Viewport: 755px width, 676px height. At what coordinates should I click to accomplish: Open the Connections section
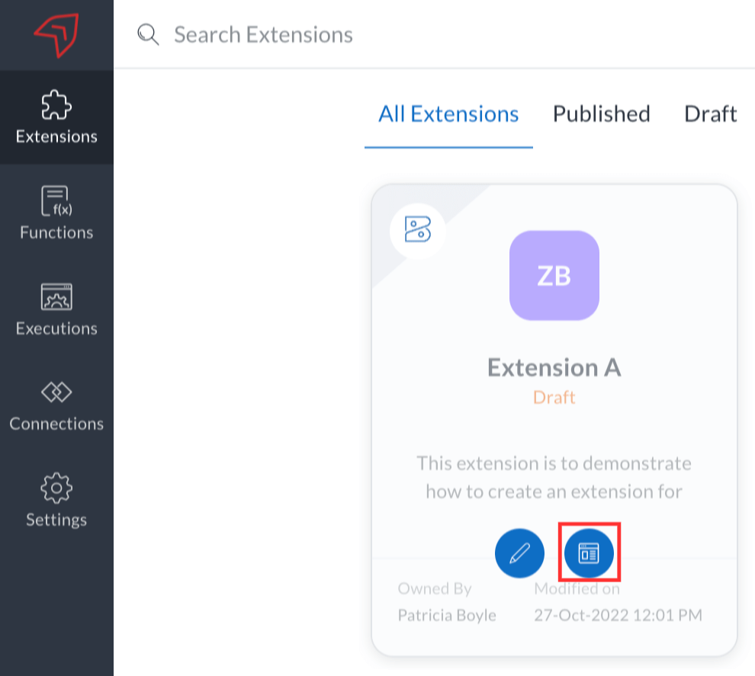56,403
